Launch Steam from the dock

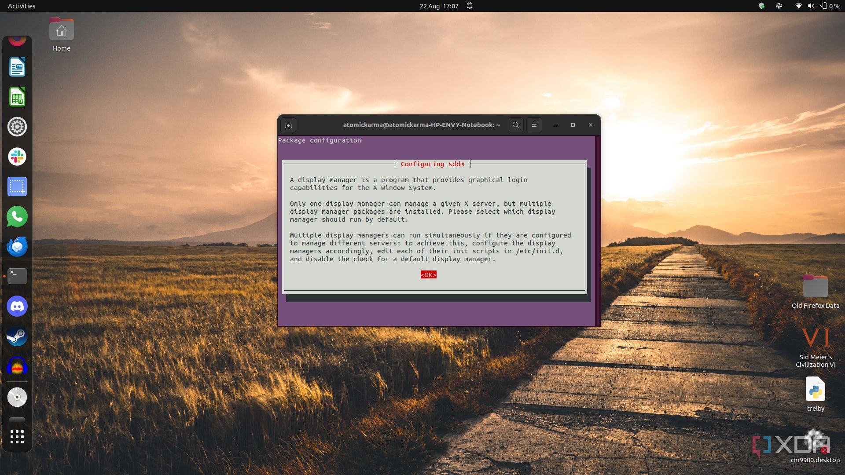[17, 336]
